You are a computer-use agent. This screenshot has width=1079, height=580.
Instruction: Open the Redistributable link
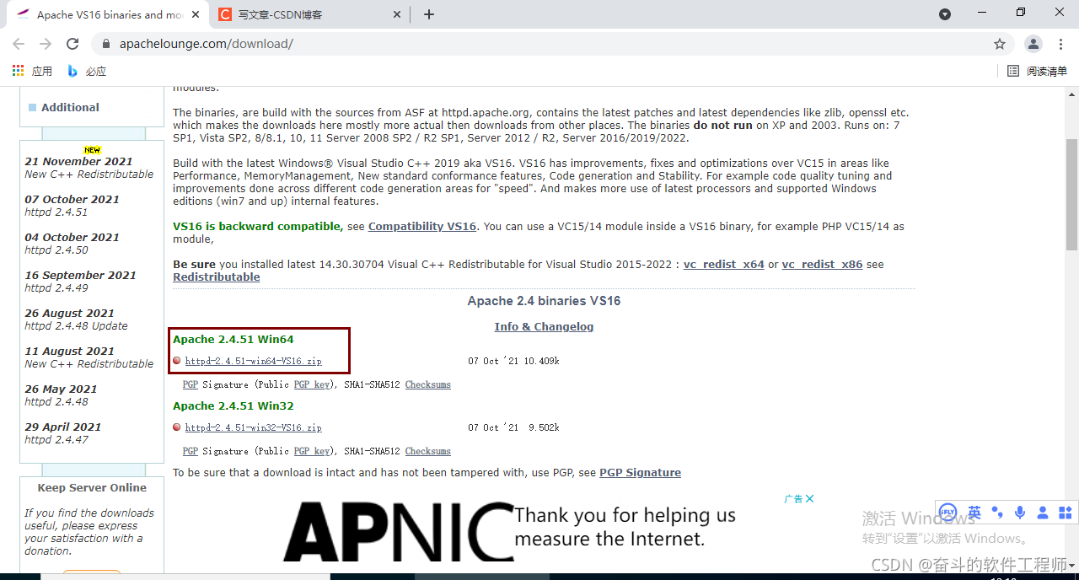pos(217,277)
